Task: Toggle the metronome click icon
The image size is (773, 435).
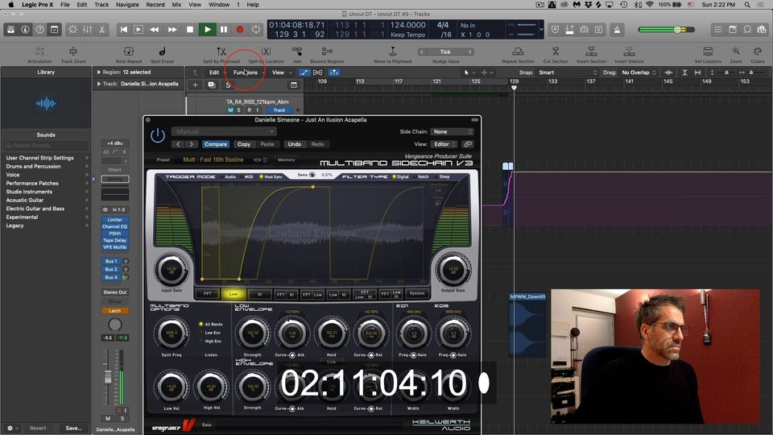Action: [617, 30]
